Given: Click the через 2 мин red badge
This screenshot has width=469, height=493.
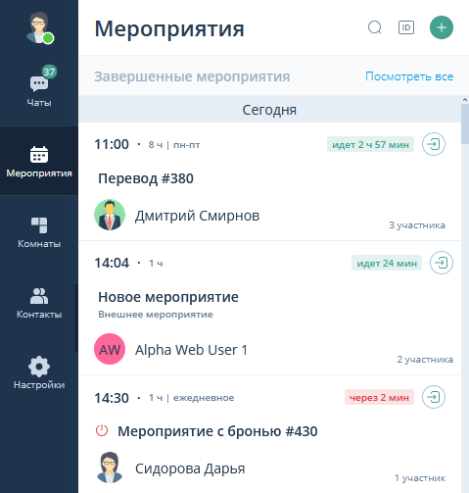Looking at the screenshot, I should pos(379,397).
